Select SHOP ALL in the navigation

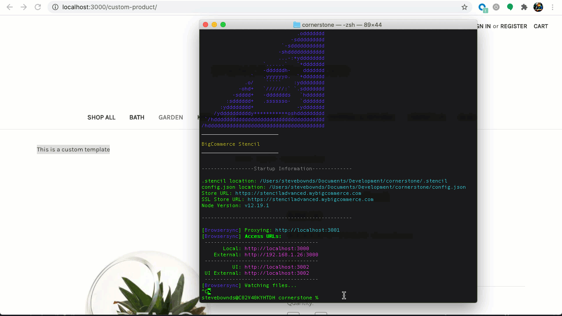click(x=101, y=117)
